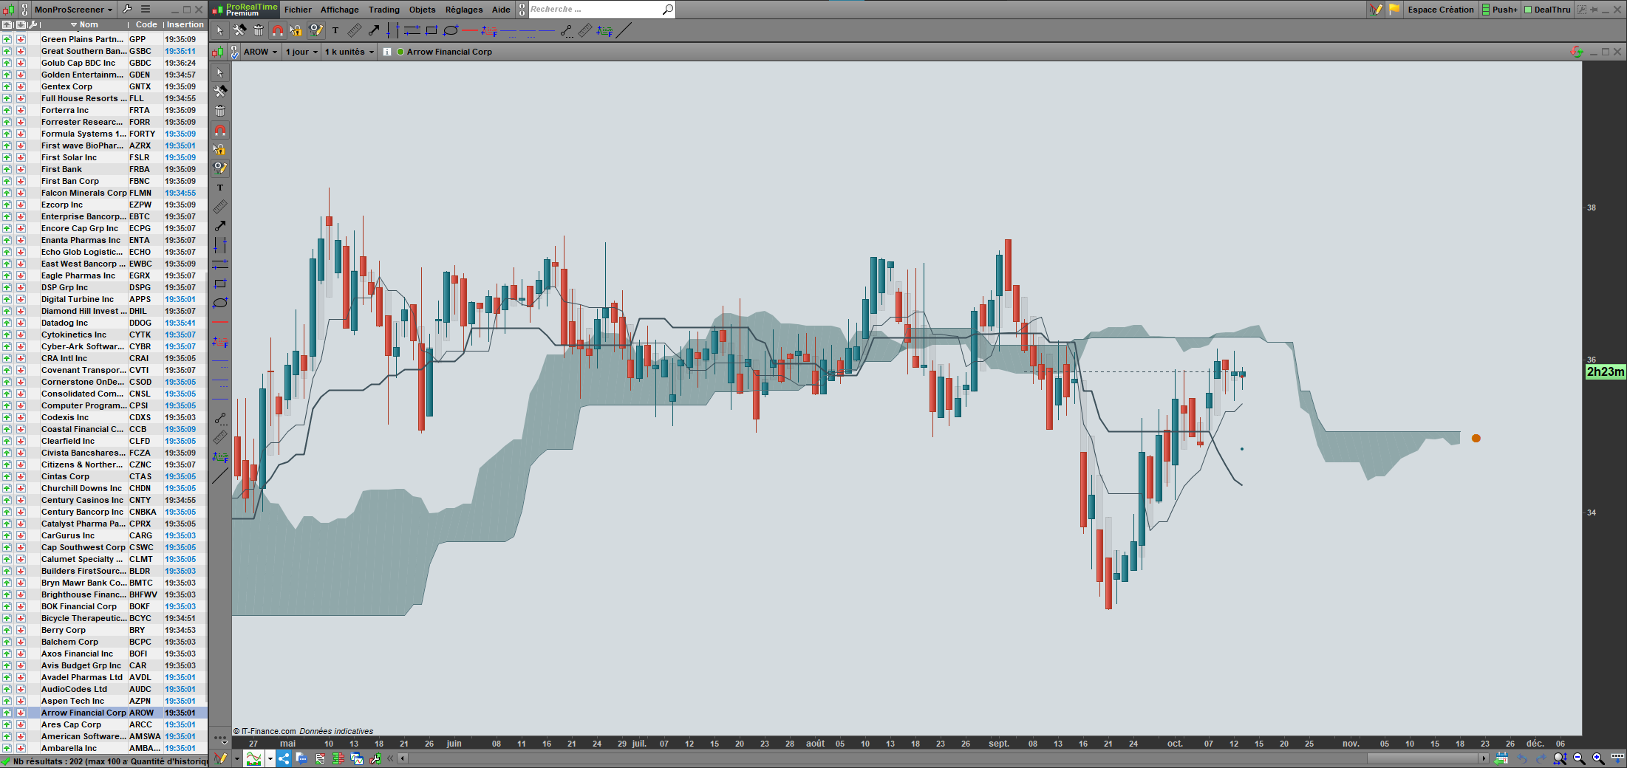
Task: Toggle the link icon in MonProScreener header
Action: (24, 10)
